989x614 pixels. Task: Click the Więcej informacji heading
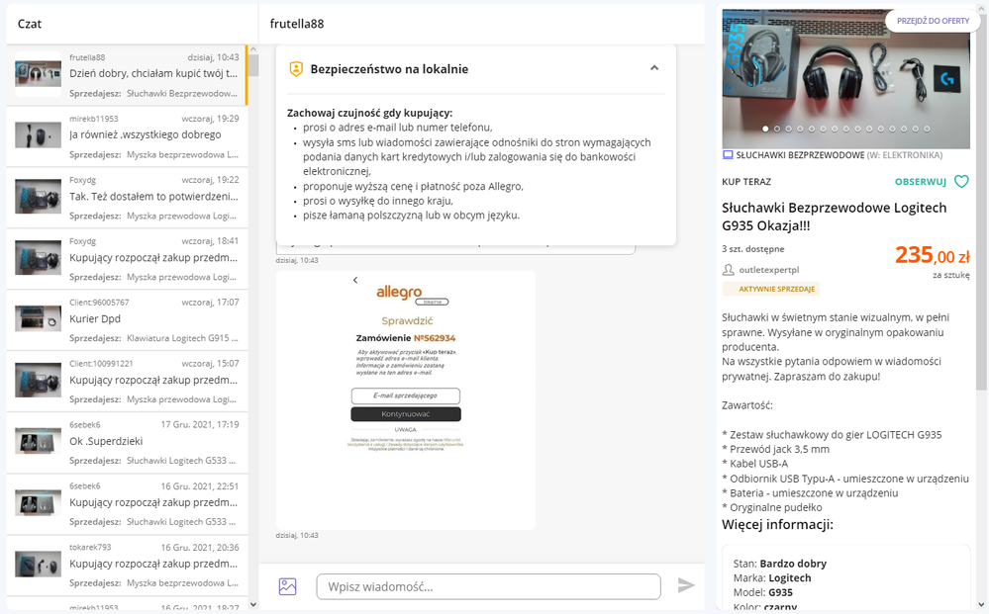(x=777, y=525)
